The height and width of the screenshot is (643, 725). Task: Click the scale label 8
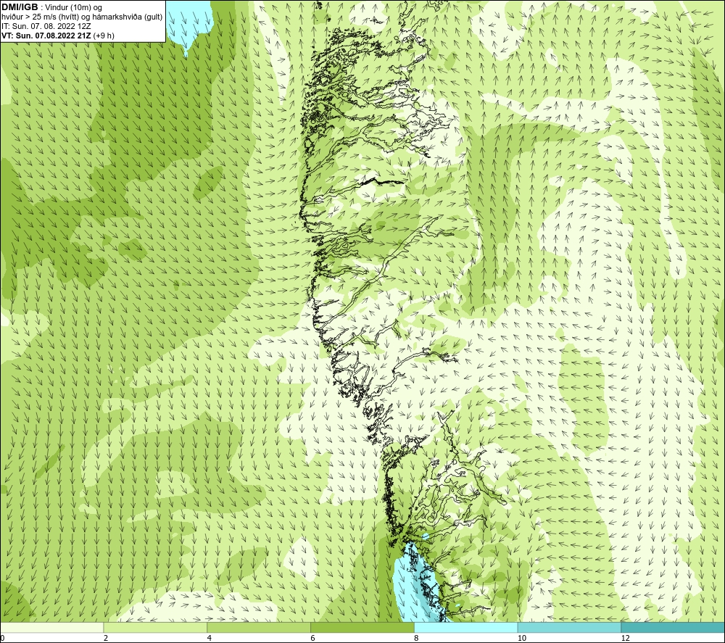(x=417, y=638)
